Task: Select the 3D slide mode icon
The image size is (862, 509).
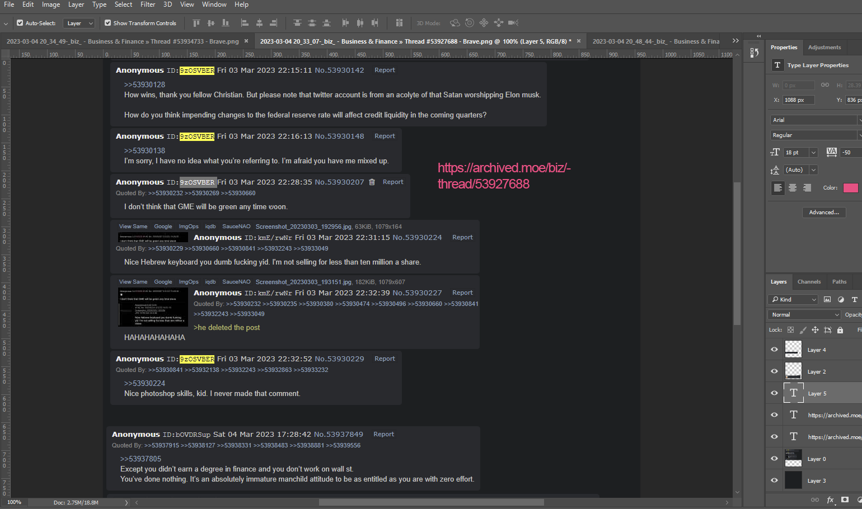Action: pos(499,23)
